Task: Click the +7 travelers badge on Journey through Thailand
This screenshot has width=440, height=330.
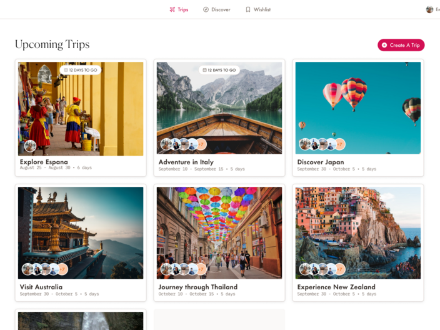Action: coord(201,269)
